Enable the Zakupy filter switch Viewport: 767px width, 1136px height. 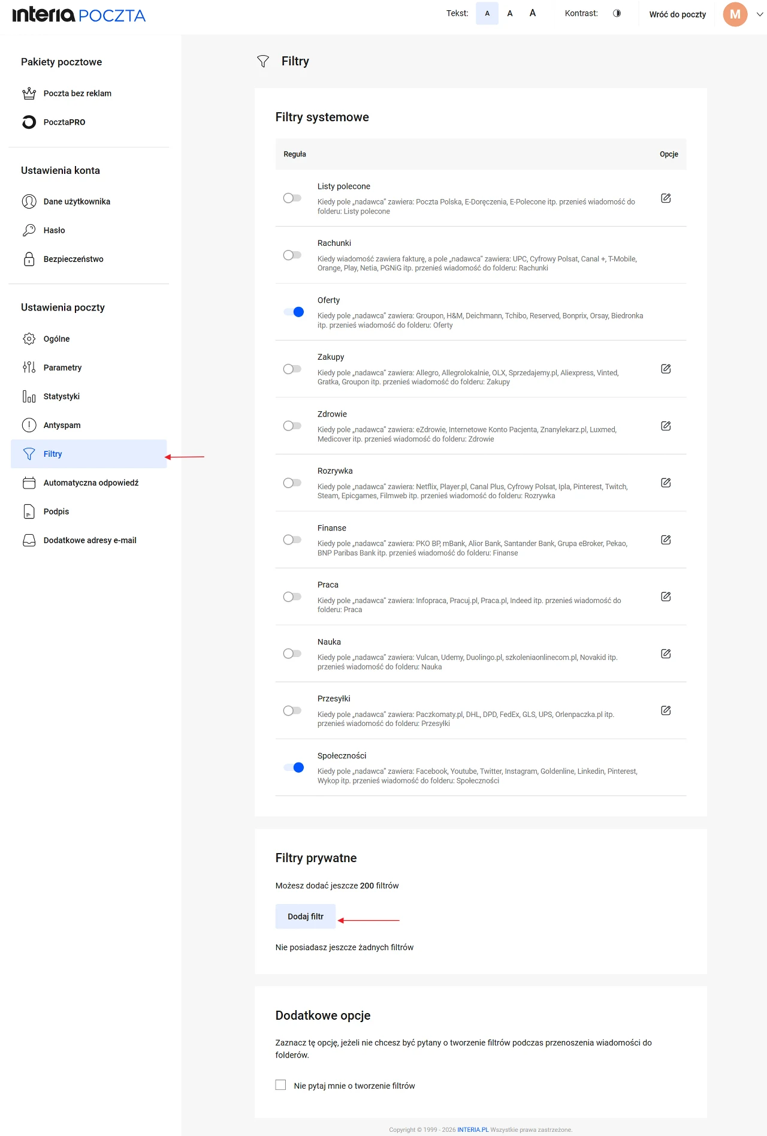(292, 369)
